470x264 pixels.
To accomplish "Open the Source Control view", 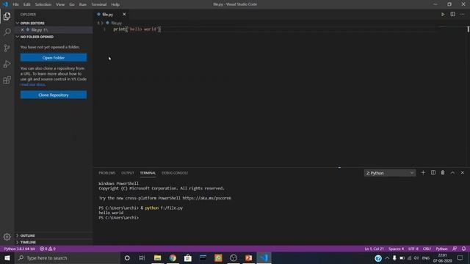I will click(x=7, y=48).
